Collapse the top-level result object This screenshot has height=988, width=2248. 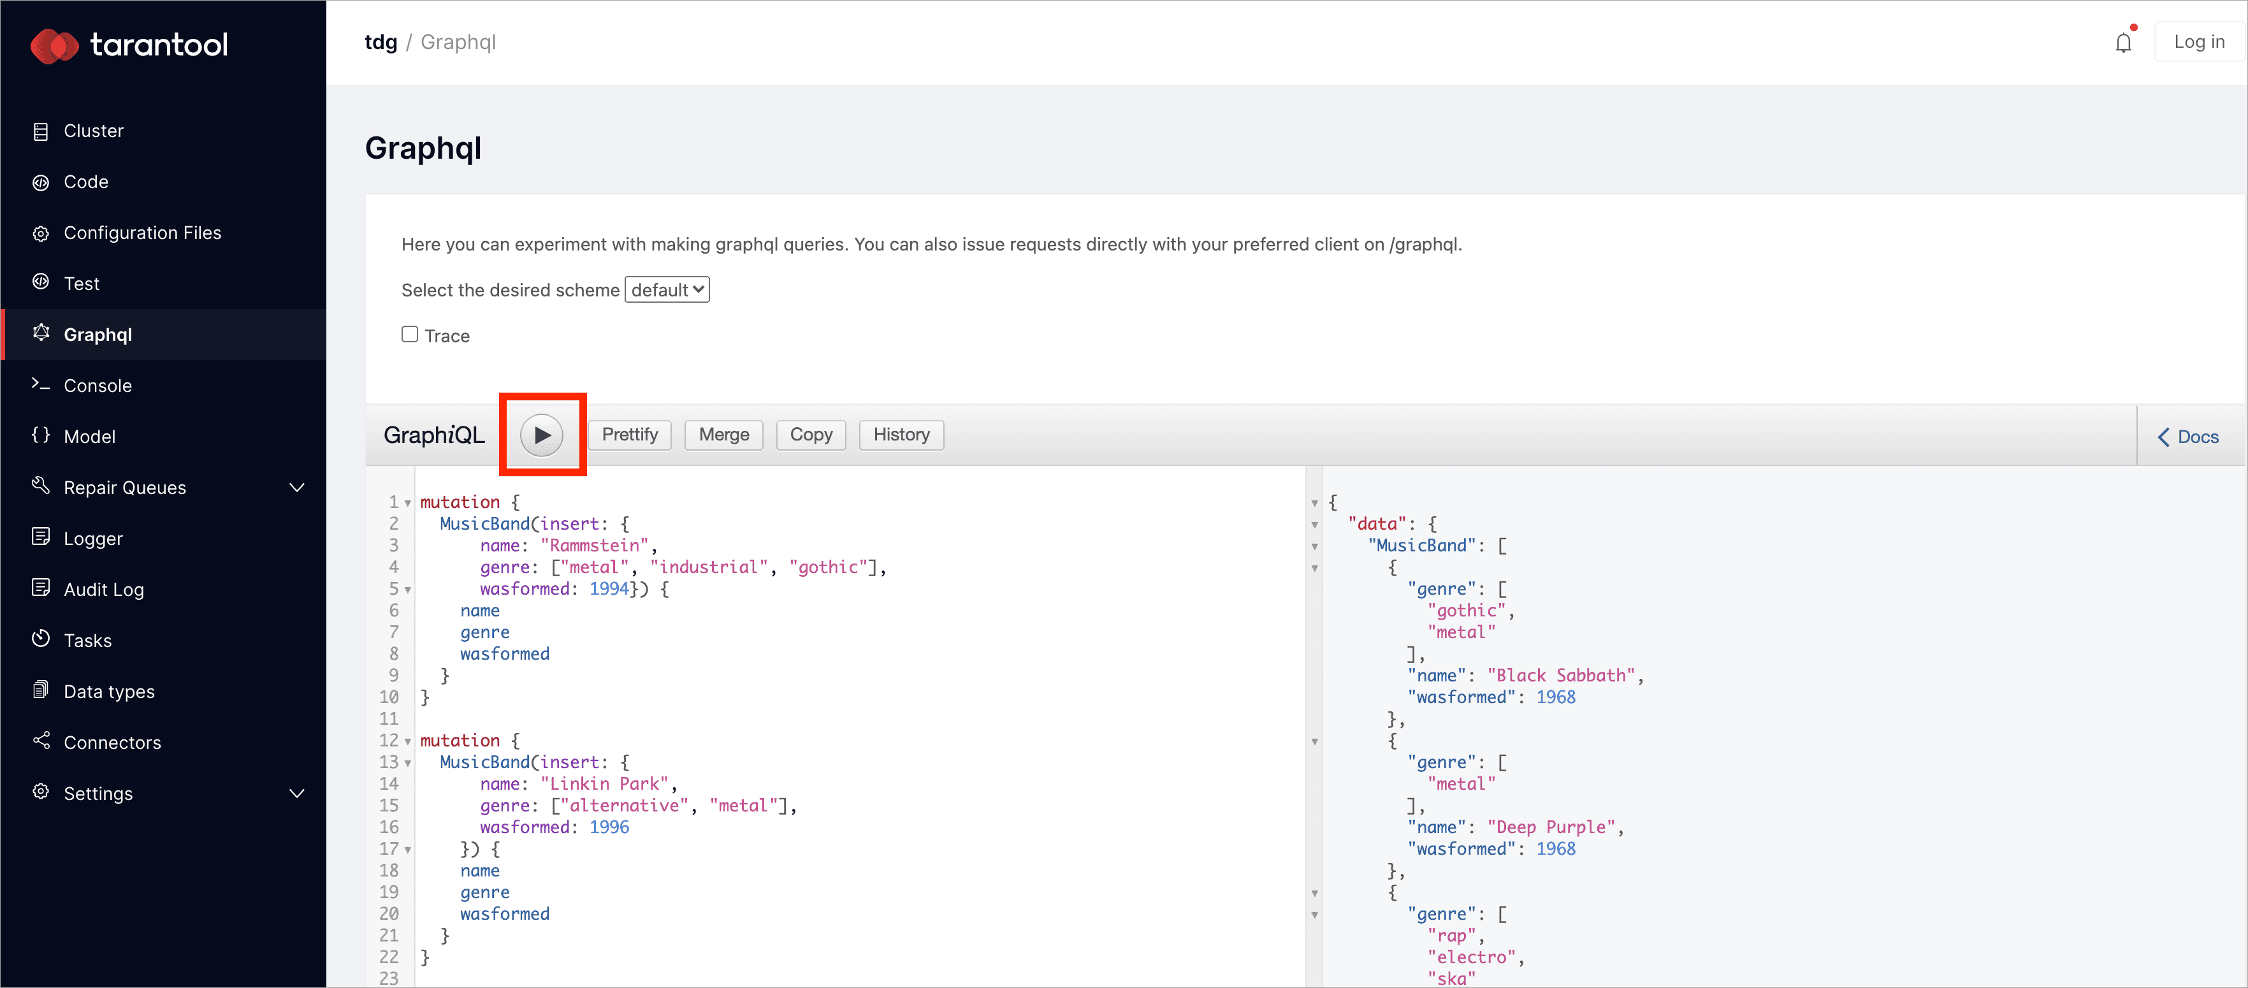point(1314,504)
